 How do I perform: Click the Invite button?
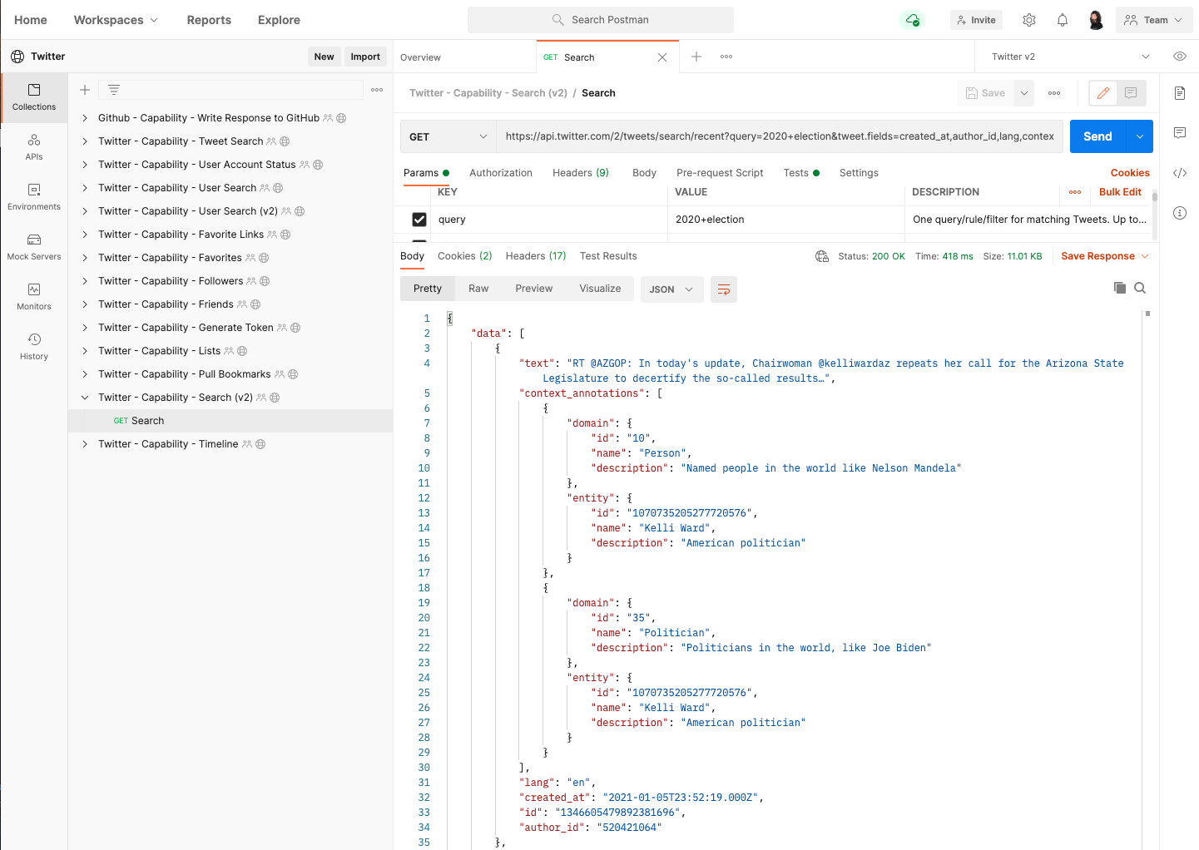[976, 20]
